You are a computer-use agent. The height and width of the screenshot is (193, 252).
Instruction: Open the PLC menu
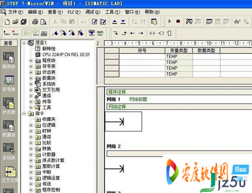coord(74,12)
